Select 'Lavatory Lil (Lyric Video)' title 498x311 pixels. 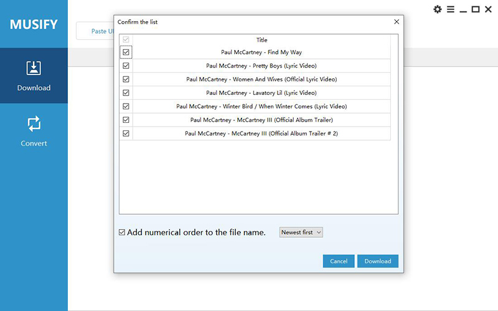tap(261, 93)
